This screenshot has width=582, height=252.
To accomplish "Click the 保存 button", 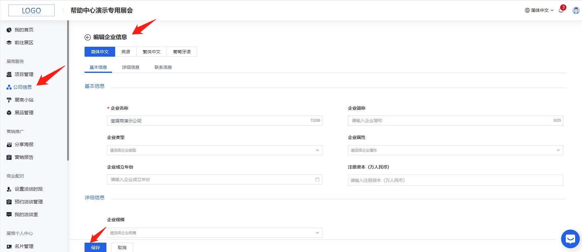I will click(x=95, y=247).
